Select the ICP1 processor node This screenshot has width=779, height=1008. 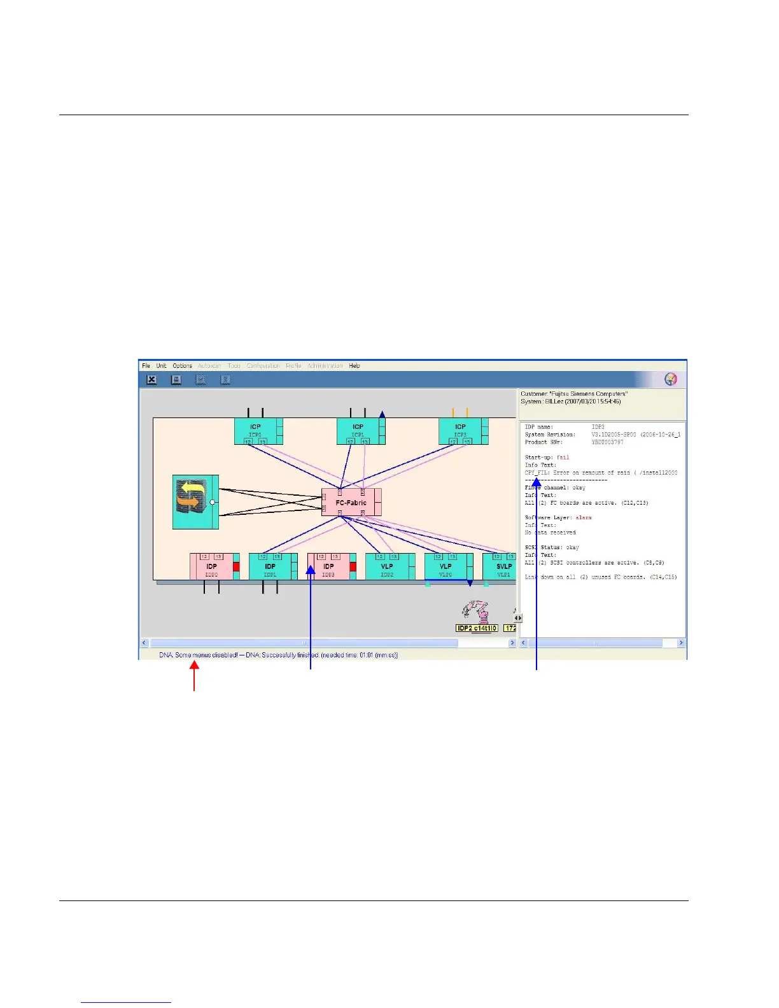click(361, 431)
